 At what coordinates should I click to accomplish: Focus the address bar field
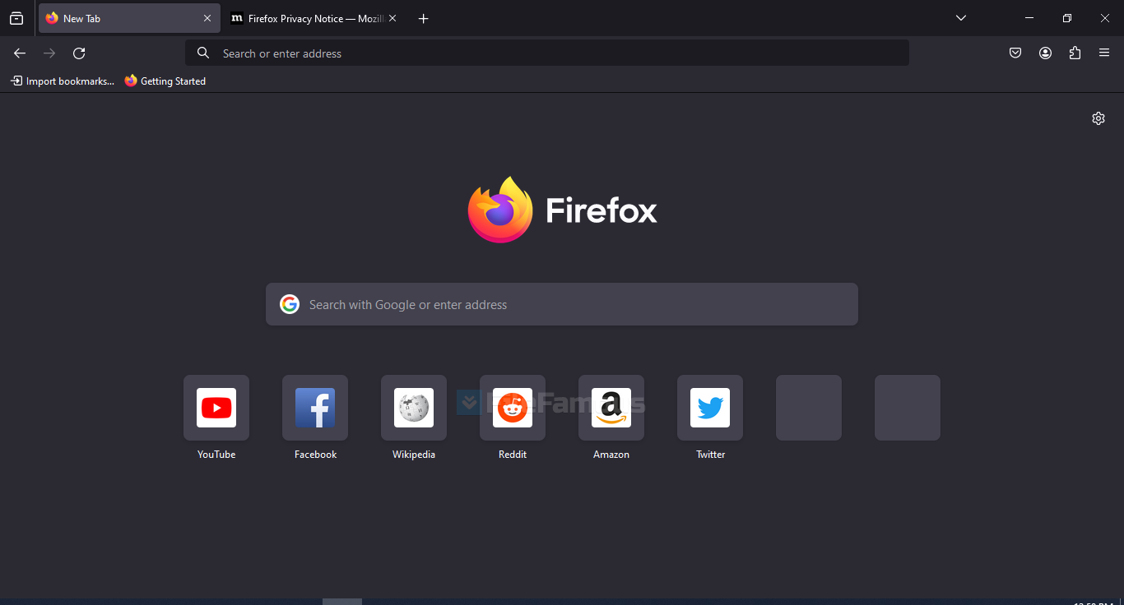547,53
